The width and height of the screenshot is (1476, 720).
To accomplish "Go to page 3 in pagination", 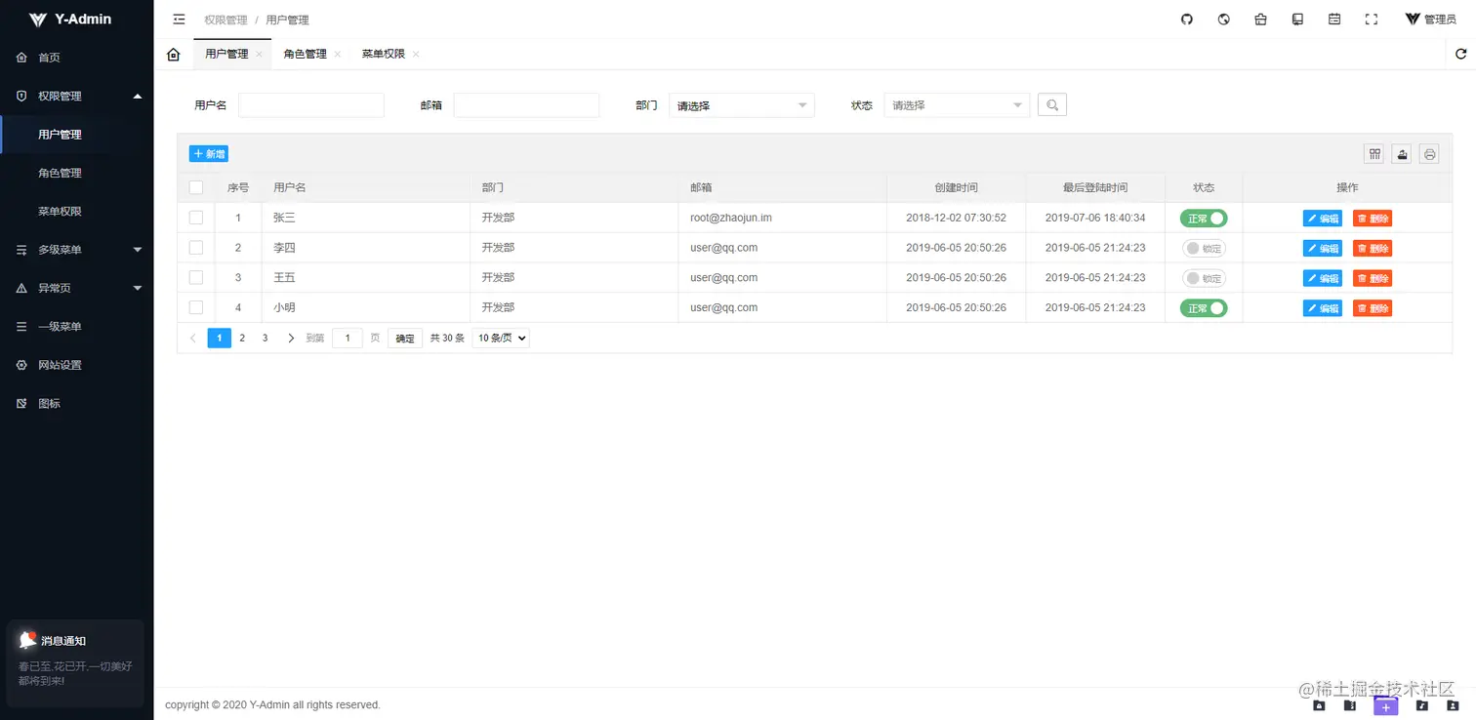I will click(x=266, y=339).
